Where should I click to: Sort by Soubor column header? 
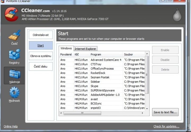[134, 55]
